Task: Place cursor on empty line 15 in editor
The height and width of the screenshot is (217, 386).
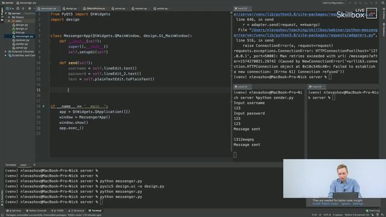Action: coord(140,90)
